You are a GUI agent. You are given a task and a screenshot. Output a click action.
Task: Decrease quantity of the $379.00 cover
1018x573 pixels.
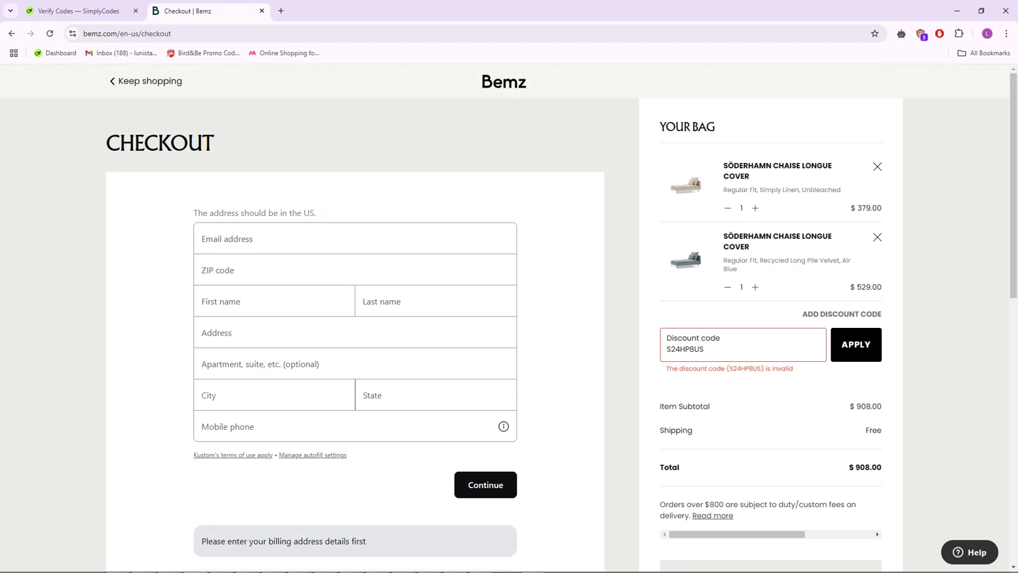(x=728, y=208)
